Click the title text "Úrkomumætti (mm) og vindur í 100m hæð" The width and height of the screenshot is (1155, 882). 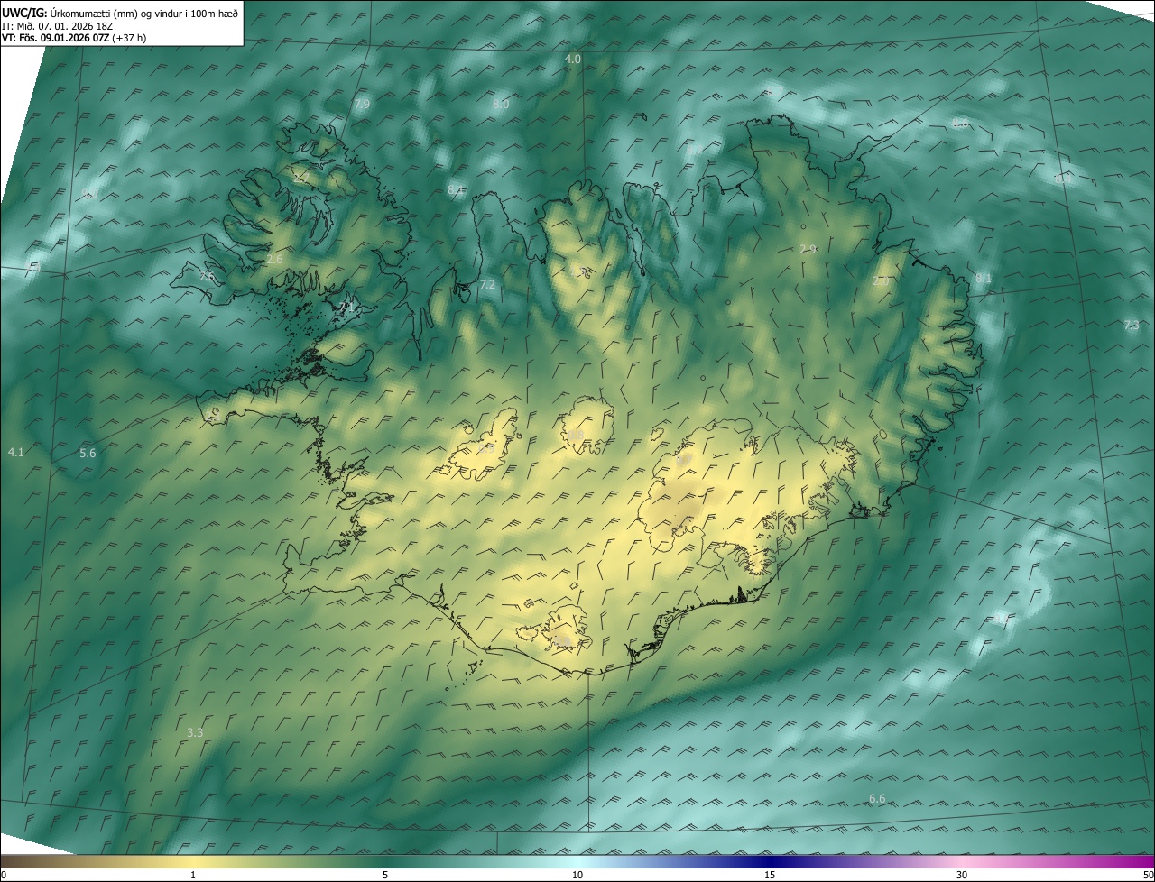[x=143, y=13]
